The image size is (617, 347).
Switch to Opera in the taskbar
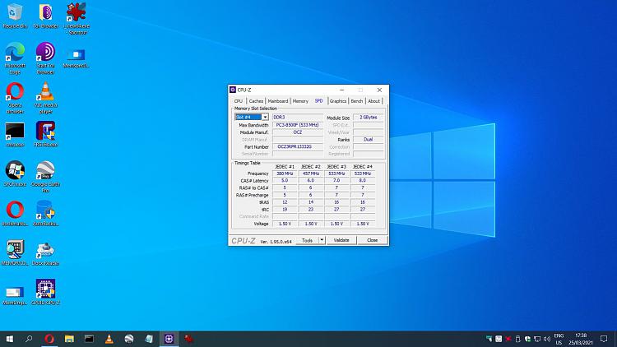pyautogui.click(x=49, y=339)
